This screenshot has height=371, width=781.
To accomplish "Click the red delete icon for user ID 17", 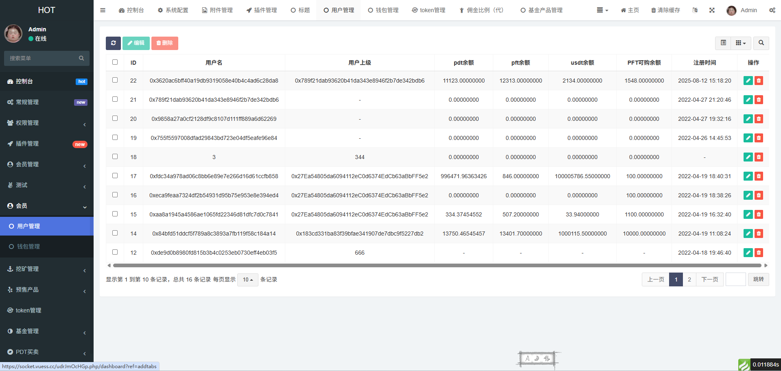I will pyautogui.click(x=759, y=176).
